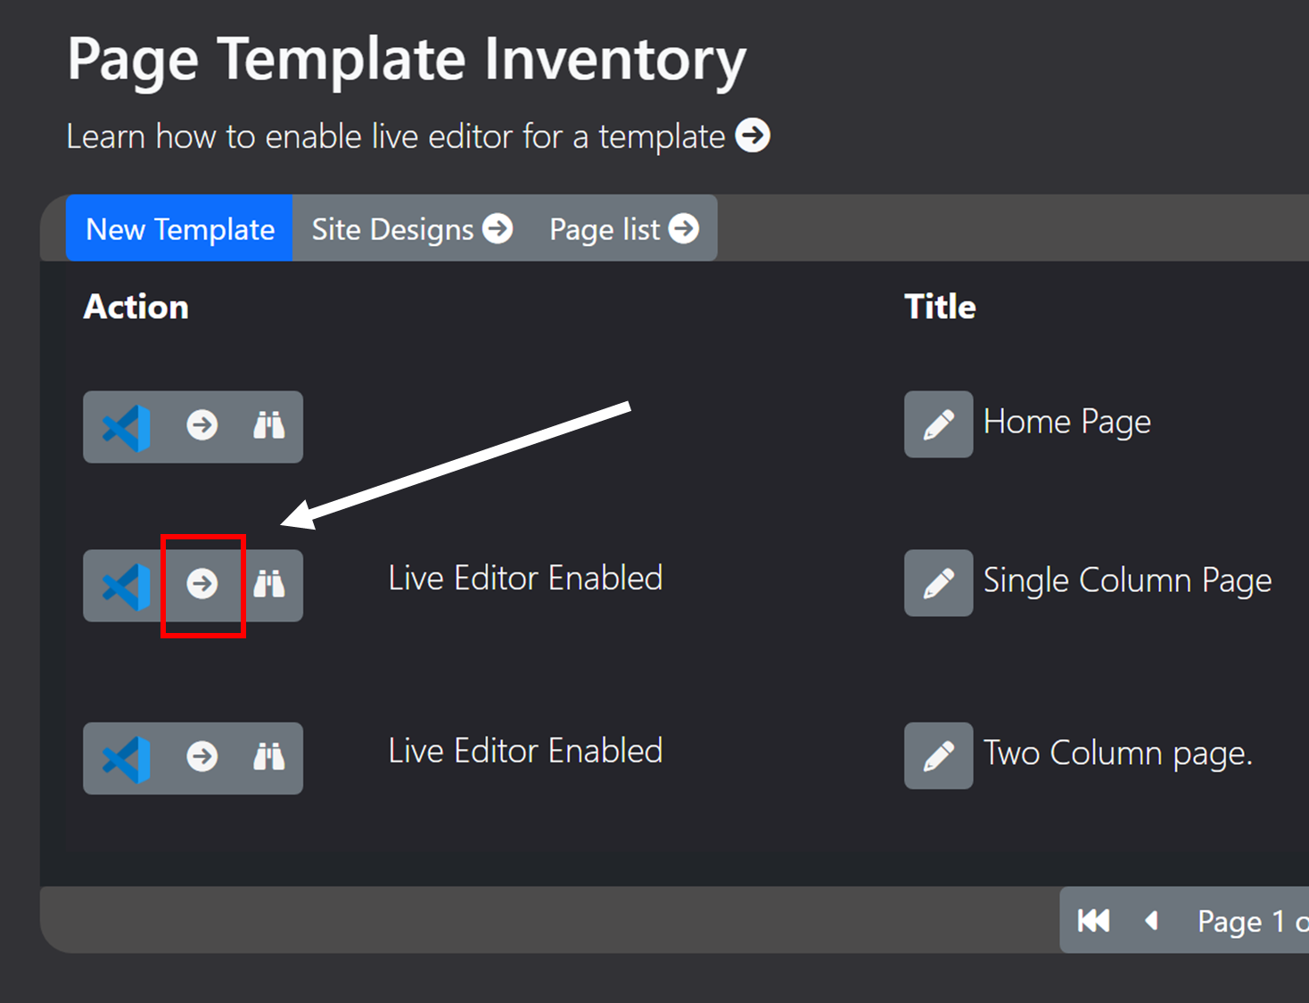Click the New Template button
1309x1003 pixels.
(179, 229)
